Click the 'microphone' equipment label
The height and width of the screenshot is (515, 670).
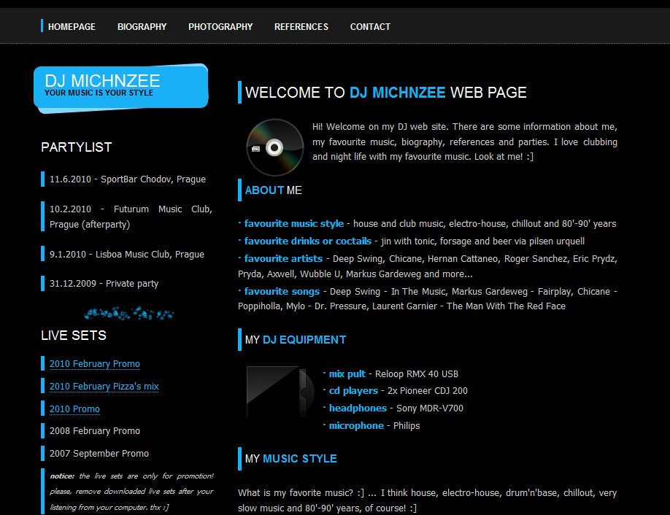coord(356,425)
